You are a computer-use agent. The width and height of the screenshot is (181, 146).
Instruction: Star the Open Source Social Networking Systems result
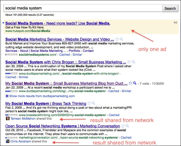(x=123, y=126)
